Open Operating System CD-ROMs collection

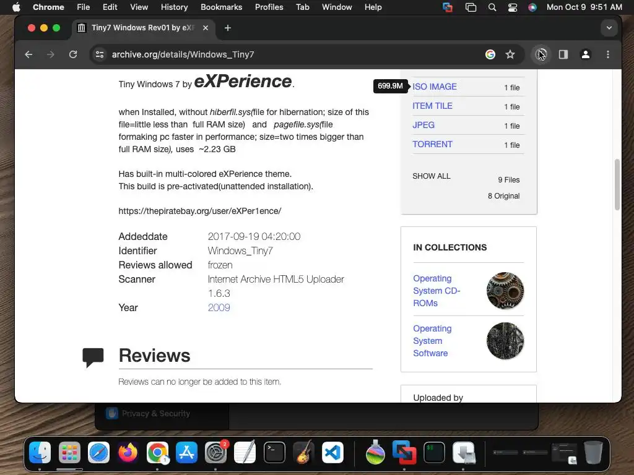pos(436,291)
